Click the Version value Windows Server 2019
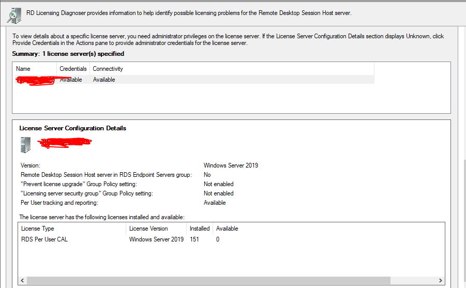The image size is (466, 288). coord(231,165)
